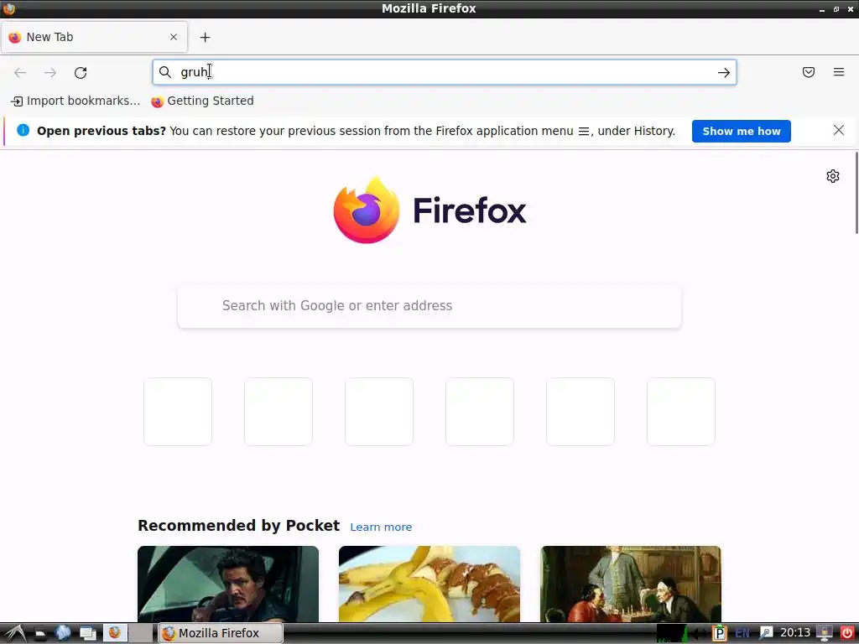Click the Go arrow in address bar
This screenshot has width=859, height=644.
[x=724, y=72]
